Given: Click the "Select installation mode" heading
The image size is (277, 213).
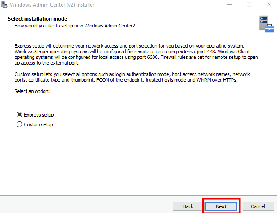Looking at the screenshot, I should 38,20.
